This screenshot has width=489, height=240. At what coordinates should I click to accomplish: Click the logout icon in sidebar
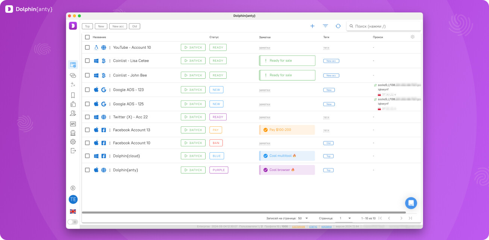coord(73,151)
